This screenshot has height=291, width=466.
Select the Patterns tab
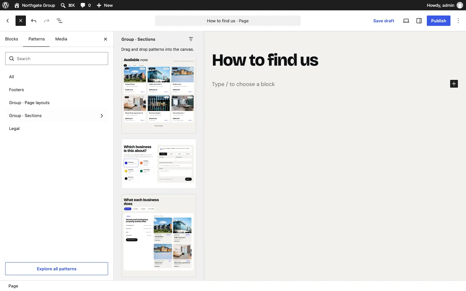37,39
